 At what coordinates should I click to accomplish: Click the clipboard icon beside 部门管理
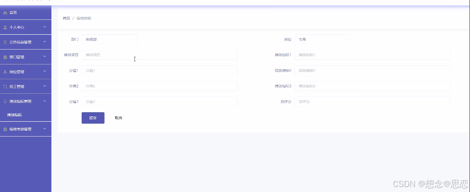[x=5, y=57]
